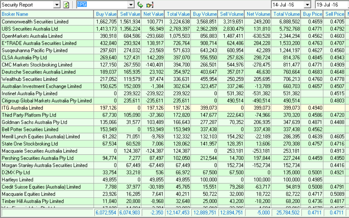Select E*TRADE Australia Securities Limited broker
Viewport: 349px width, 218px height.
pyautogui.click(x=39, y=43)
